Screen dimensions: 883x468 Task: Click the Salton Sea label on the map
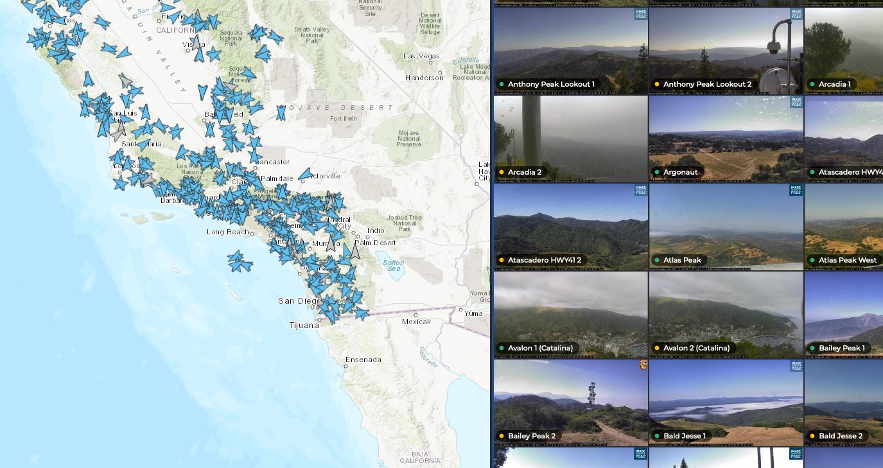click(x=394, y=266)
